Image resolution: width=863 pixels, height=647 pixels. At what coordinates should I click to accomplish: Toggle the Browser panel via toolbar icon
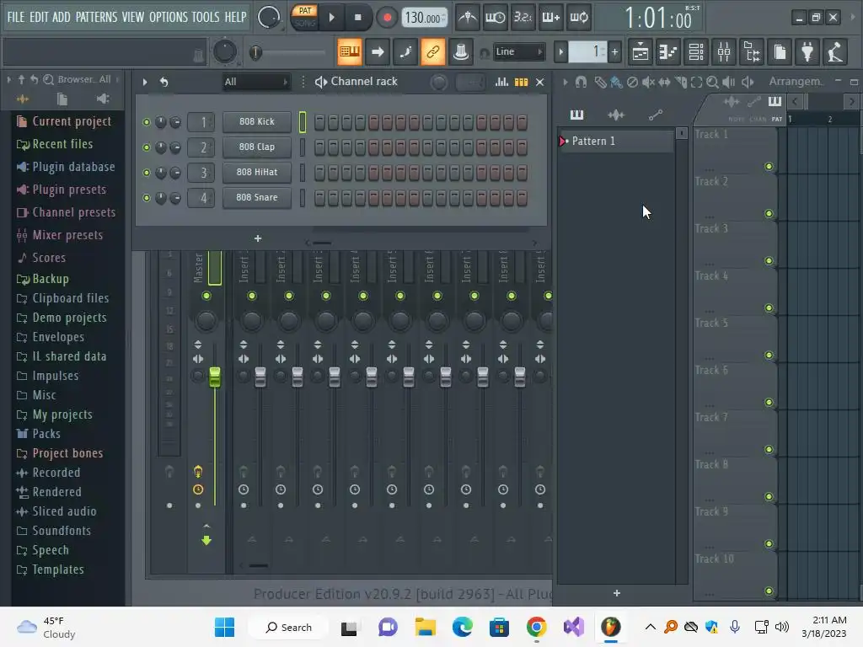[753, 52]
